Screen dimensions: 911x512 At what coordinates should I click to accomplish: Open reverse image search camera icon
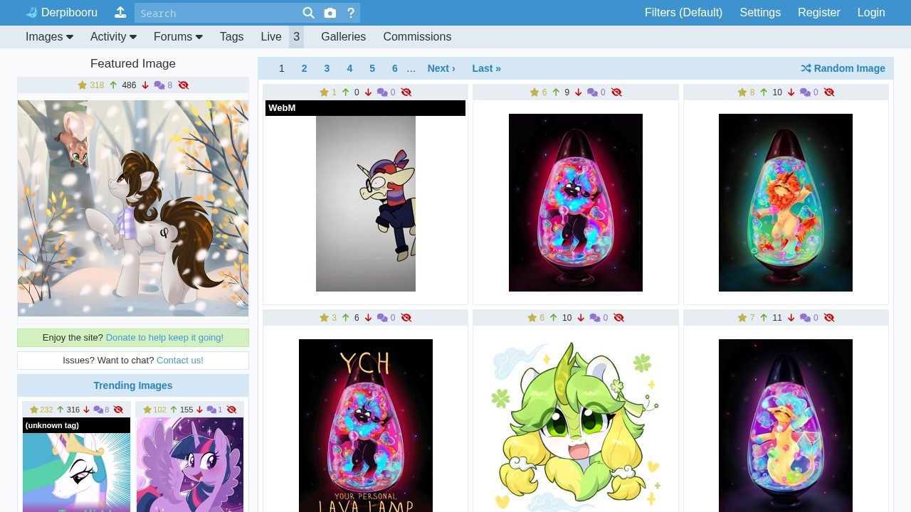coord(330,13)
